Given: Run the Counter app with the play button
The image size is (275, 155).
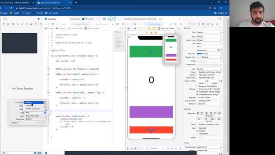Looking at the screenshot, I should tap(39, 19).
